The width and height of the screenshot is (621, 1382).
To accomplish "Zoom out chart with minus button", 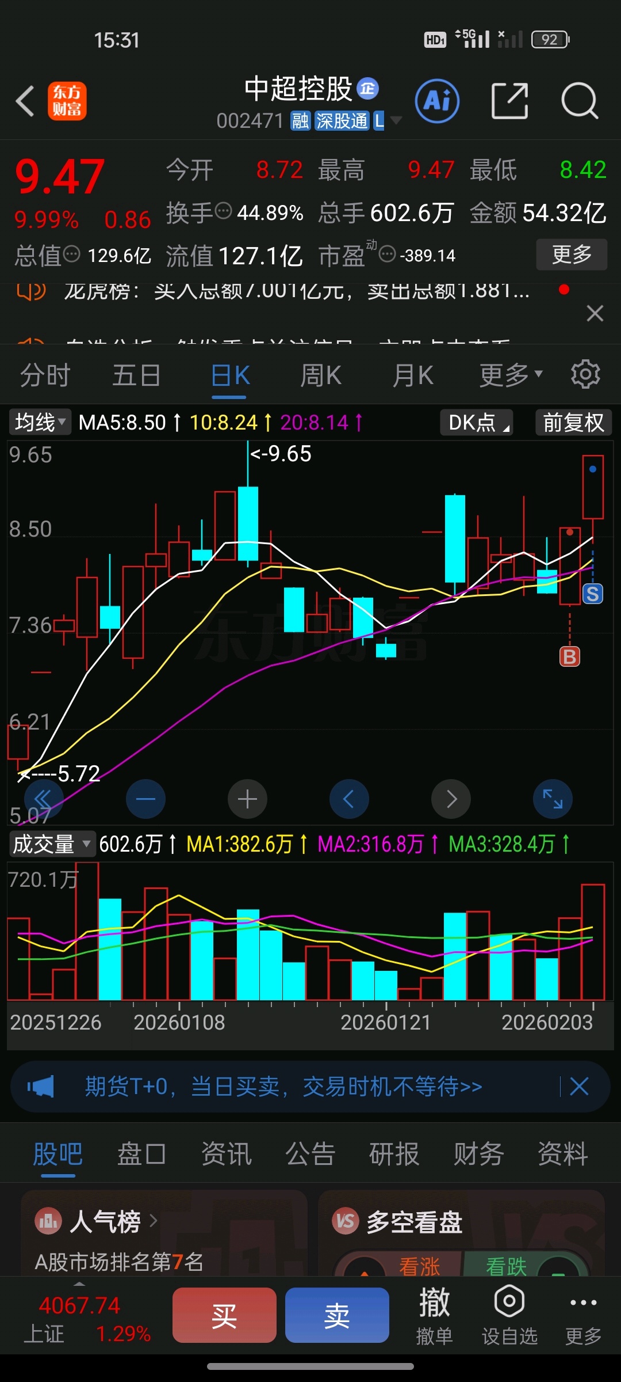I will click(145, 799).
